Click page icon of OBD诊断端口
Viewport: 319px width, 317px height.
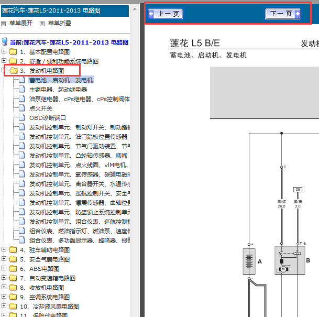pyautogui.click(x=22, y=117)
